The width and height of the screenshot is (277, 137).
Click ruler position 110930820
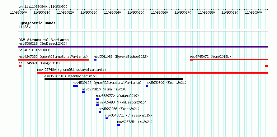point(66,12)
